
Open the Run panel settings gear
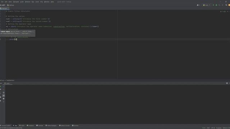227,83
